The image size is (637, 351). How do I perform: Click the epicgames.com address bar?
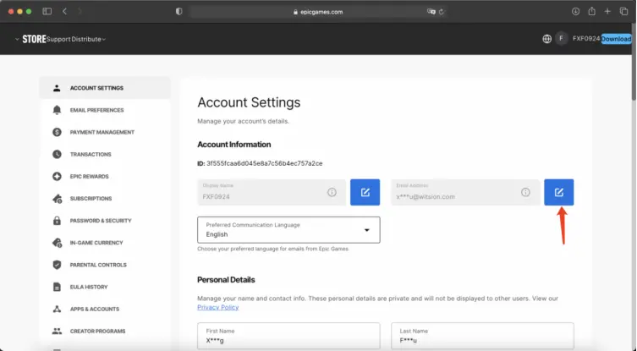pos(318,12)
